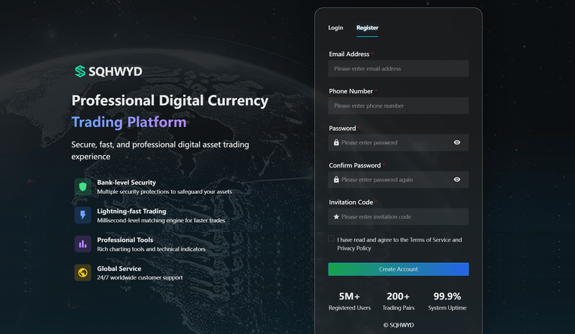Show password using the Password eye icon
This screenshot has width=575, height=334.
(457, 142)
